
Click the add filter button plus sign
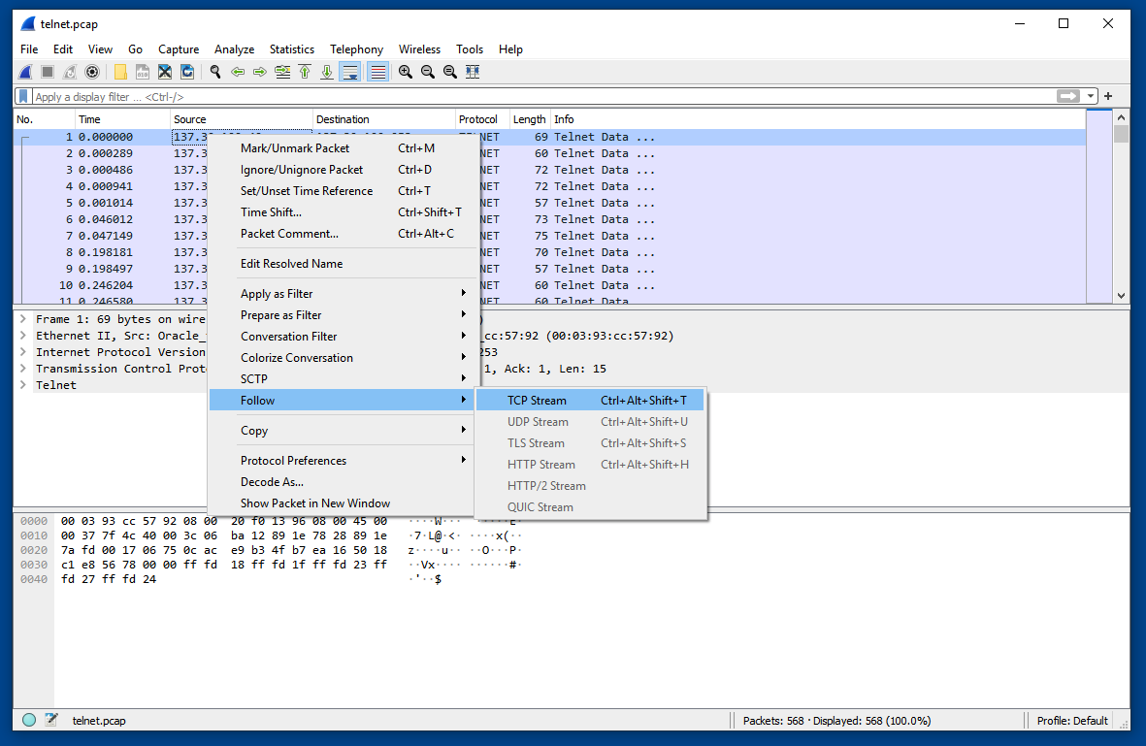(x=1108, y=97)
